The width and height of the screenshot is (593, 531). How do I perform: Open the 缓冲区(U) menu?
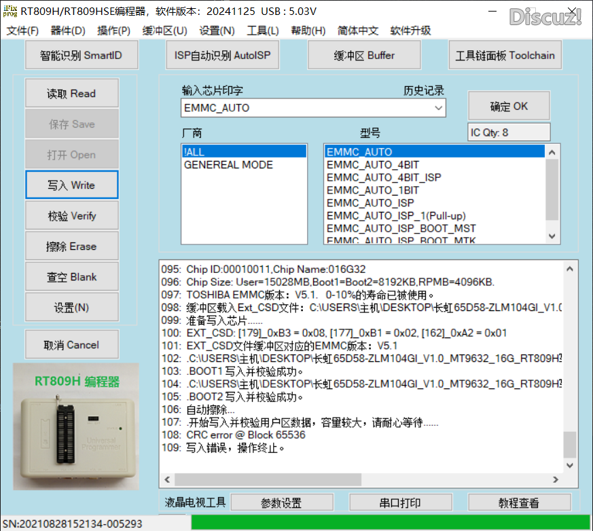(164, 31)
